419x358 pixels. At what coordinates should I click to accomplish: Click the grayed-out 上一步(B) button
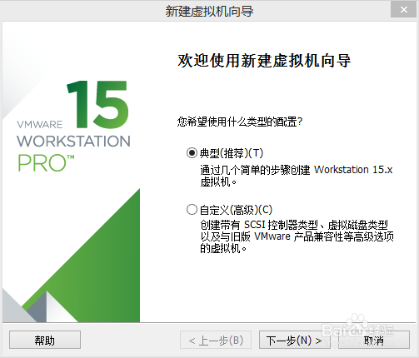click(216, 340)
